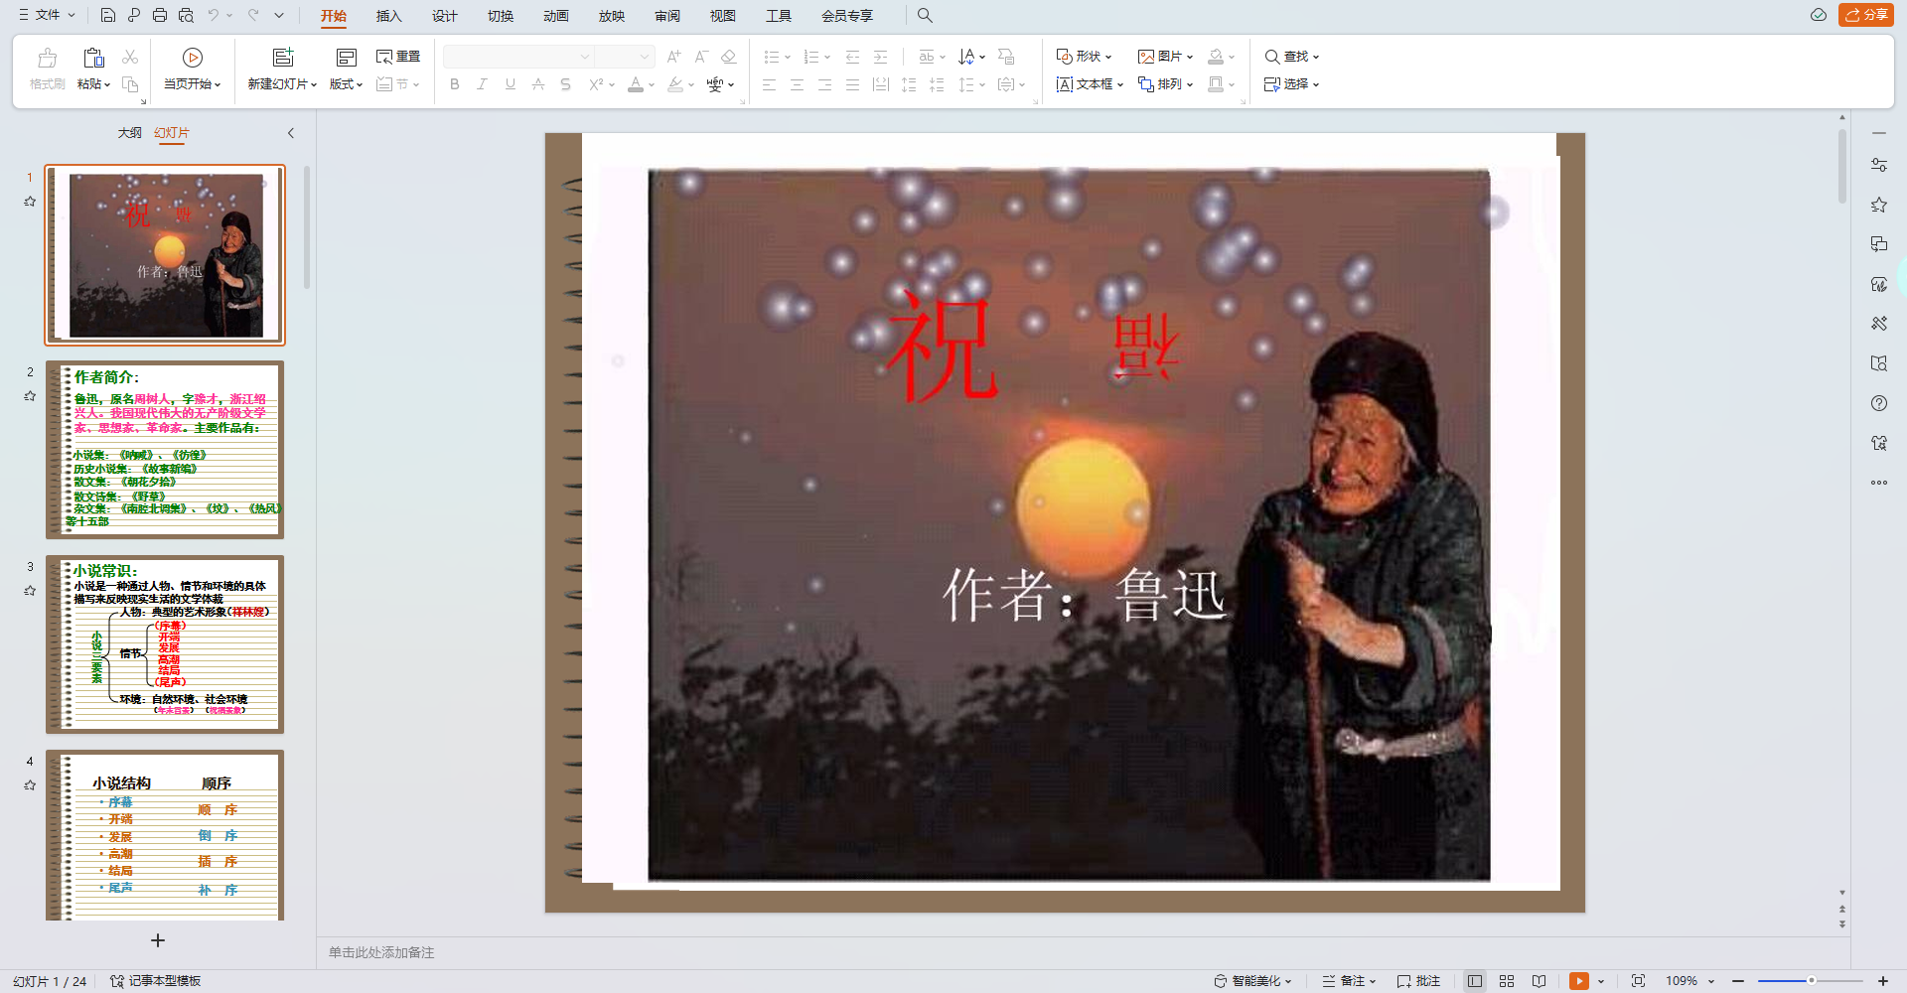This screenshot has height=993, width=1907.
Task: Click the Print icon in the quick access bar
Action: 160,15
